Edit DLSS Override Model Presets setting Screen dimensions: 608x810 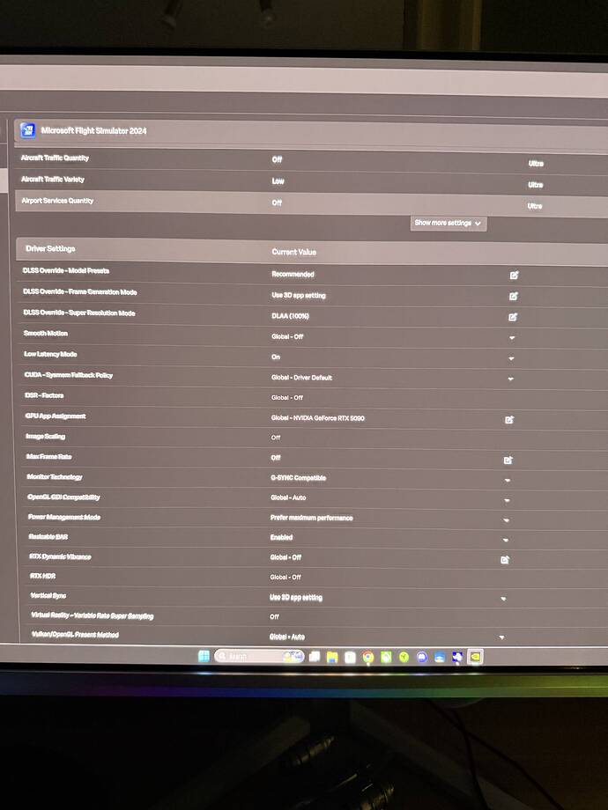coord(514,276)
